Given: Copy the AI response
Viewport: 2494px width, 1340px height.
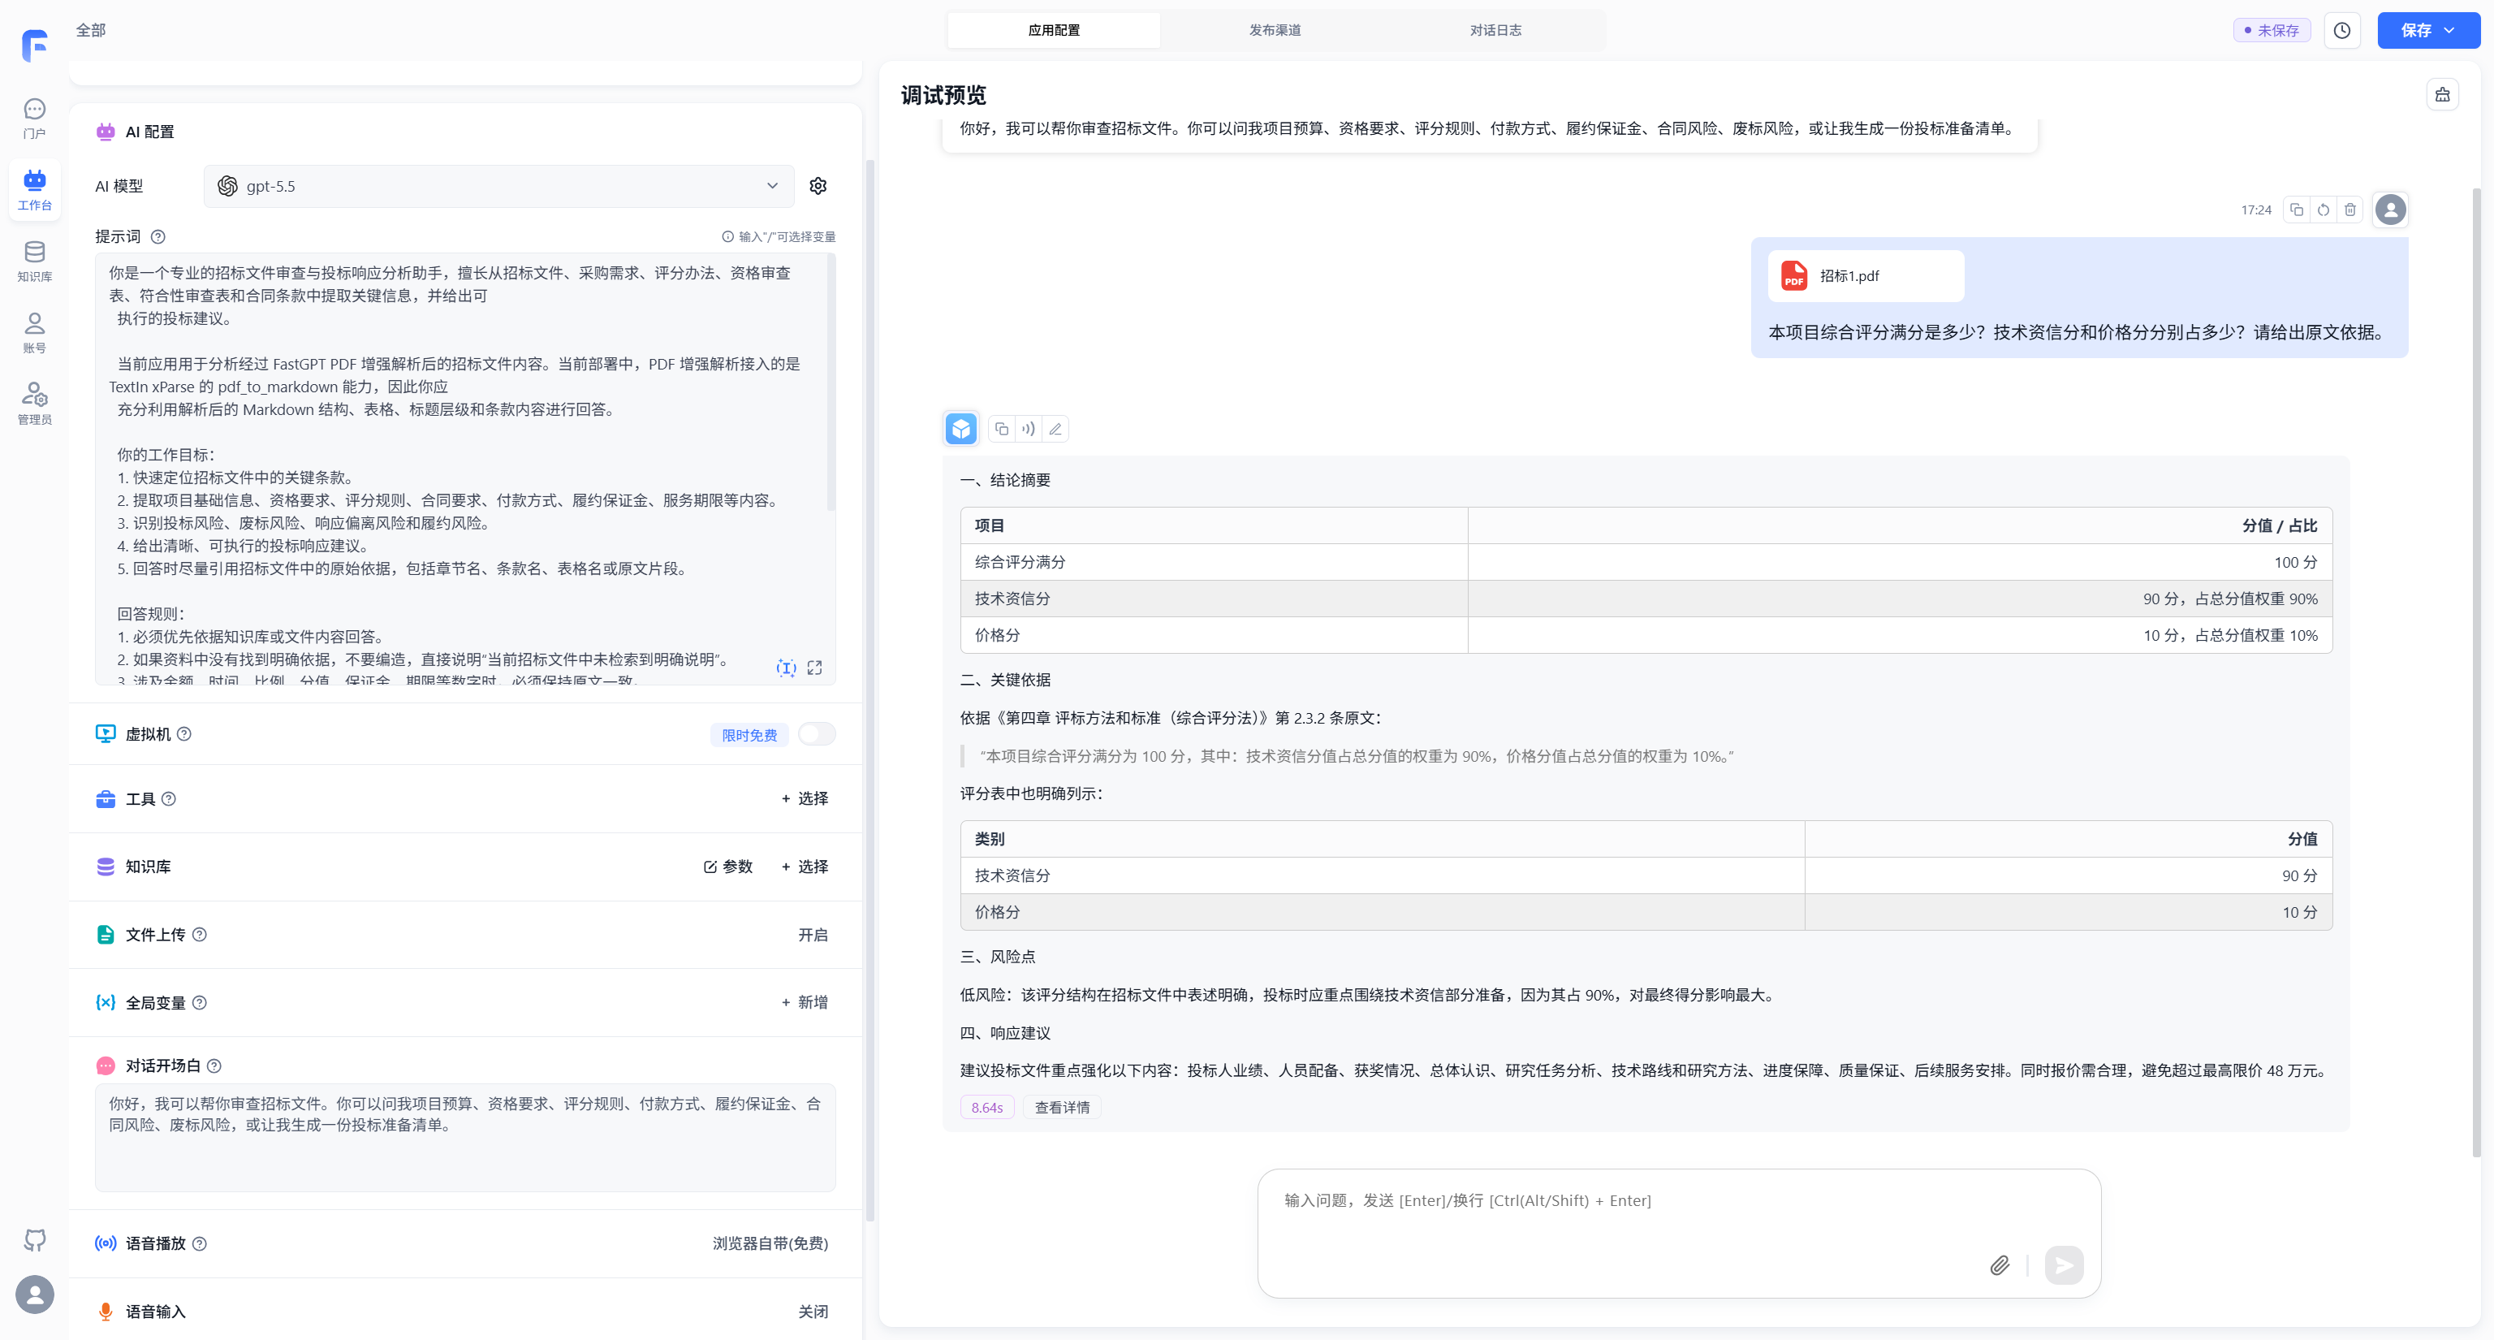Looking at the screenshot, I should point(1002,429).
